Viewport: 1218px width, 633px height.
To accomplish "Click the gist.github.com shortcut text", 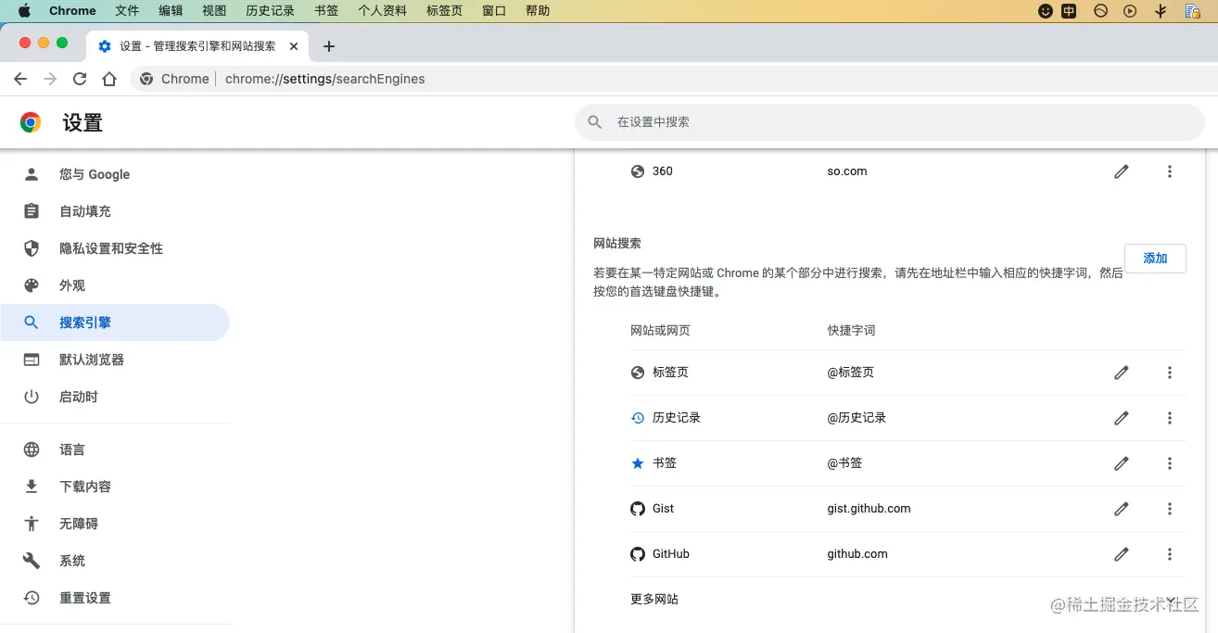I will [869, 509].
